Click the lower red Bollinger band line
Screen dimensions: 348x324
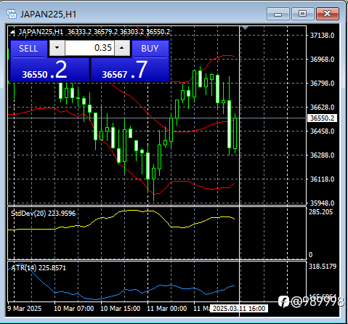[184, 181]
